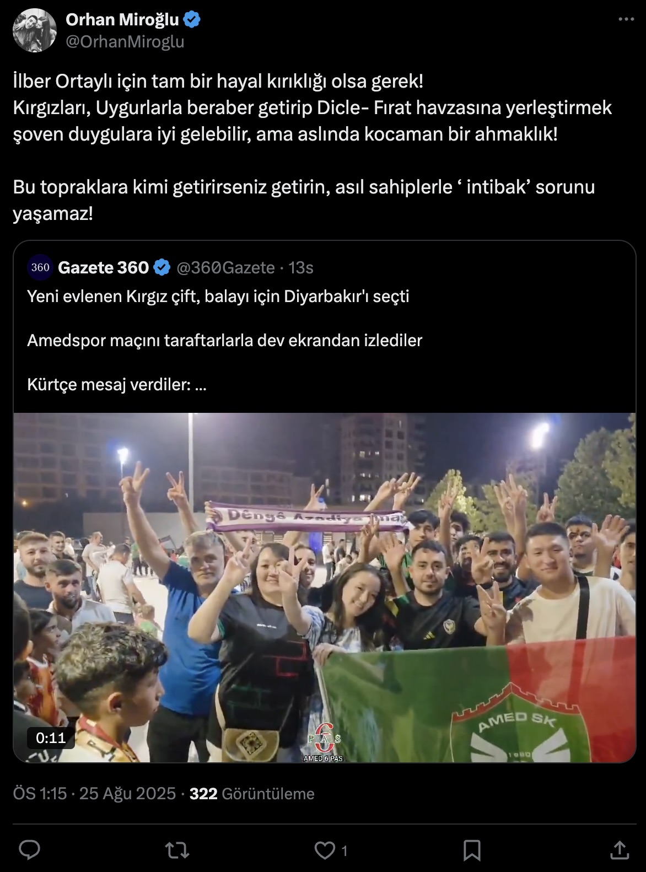Click Orhan Miroğlu's blue verified badge

click(x=191, y=20)
